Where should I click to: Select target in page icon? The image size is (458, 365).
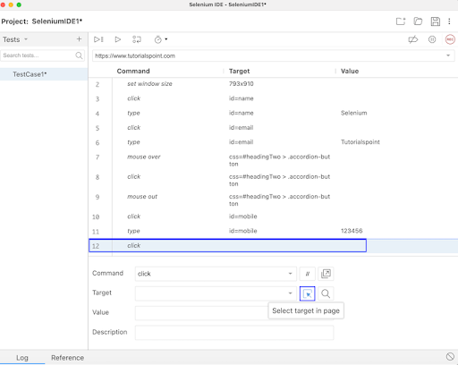pos(308,293)
